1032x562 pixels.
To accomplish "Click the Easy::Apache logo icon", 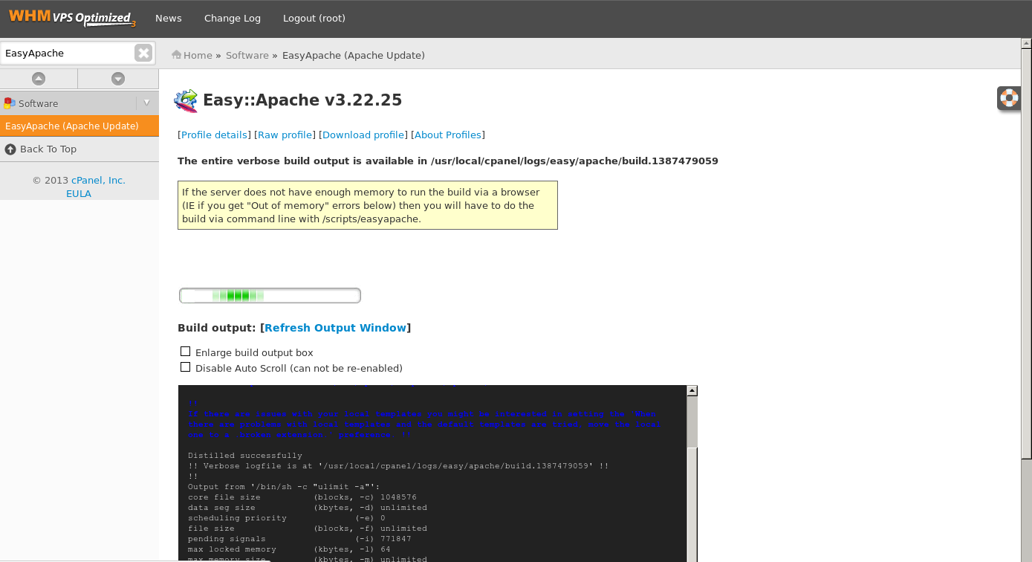I will click(186, 100).
